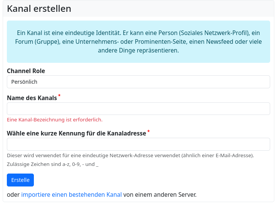Screen dimensions: 277x204
Task: Click the Kanal erstellen heading
Action: pos(39,9)
